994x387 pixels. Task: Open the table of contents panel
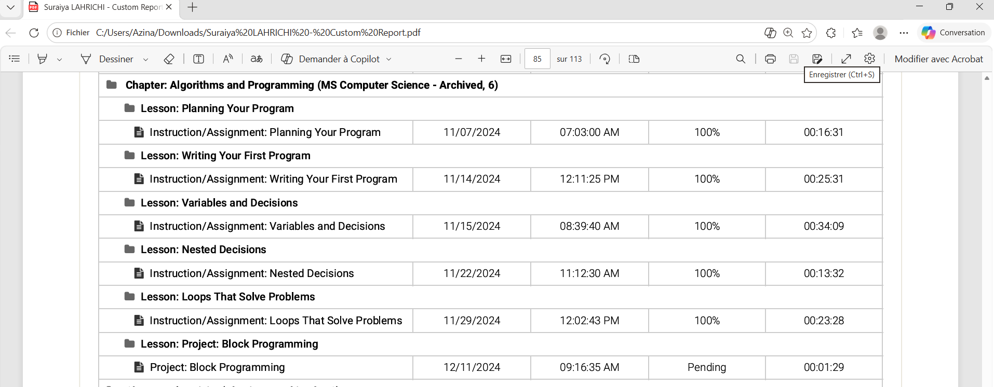[15, 59]
